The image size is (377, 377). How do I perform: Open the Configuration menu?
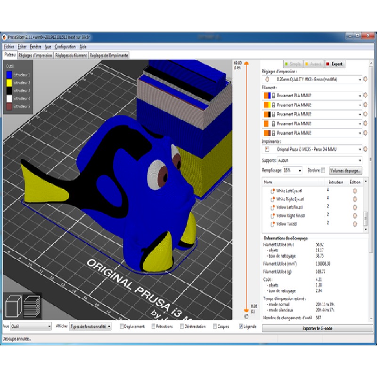tap(65, 47)
